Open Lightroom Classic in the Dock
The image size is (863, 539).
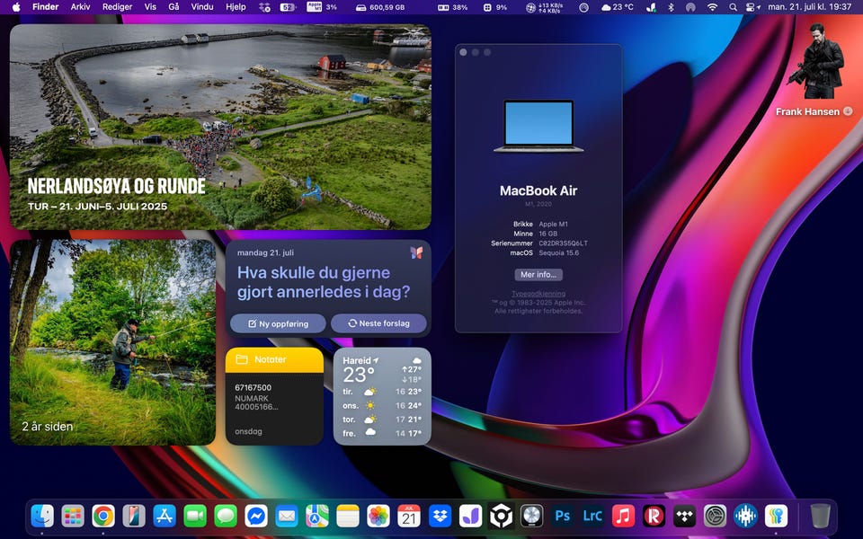pos(592,516)
